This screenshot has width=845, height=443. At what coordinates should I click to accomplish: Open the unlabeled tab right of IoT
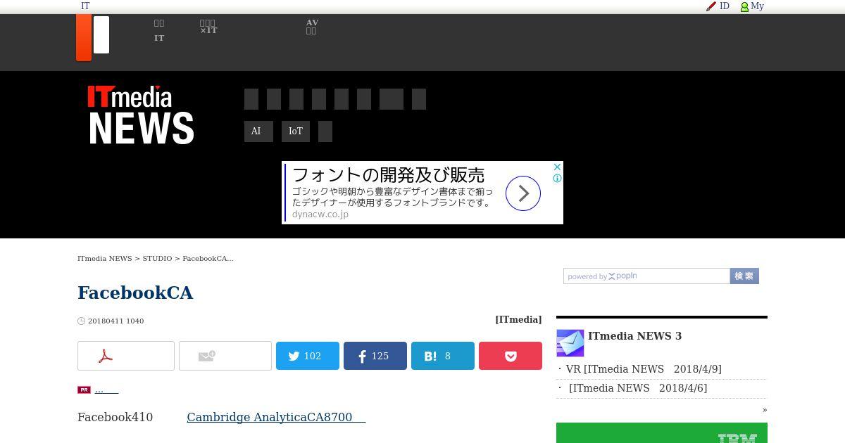(325, 131)
